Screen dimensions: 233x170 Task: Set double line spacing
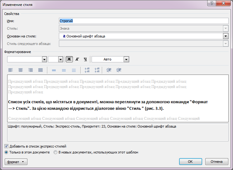coord(74,70)
